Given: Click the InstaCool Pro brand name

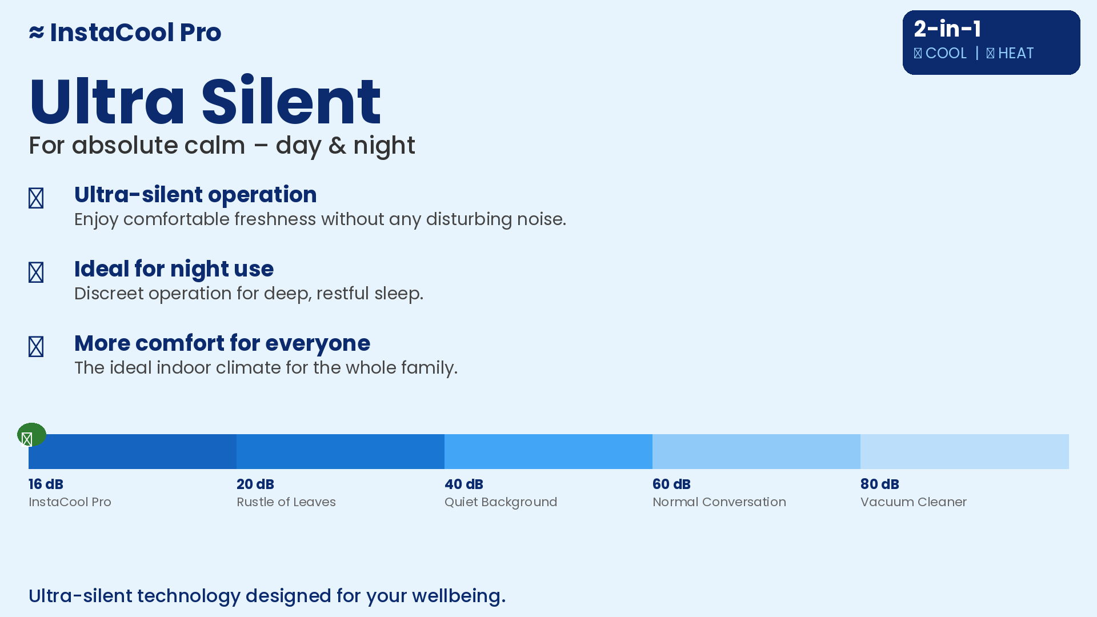Looking at the screenshot, I should tap(135, 33).
